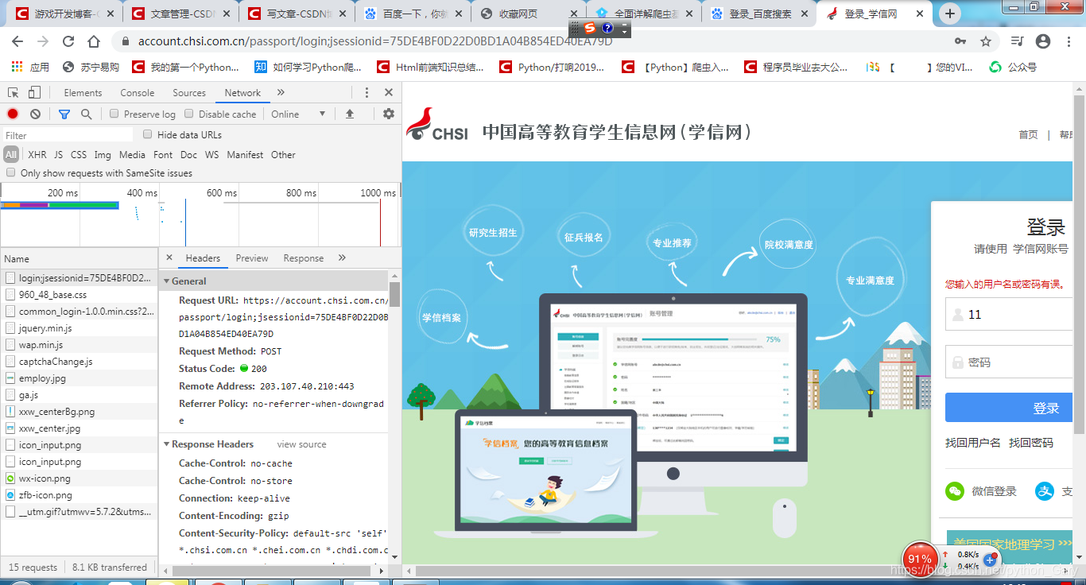Open the Online throttling dropdown
Image resolution: width=1086 pixels, height=585 pixels.
point(299,114)
